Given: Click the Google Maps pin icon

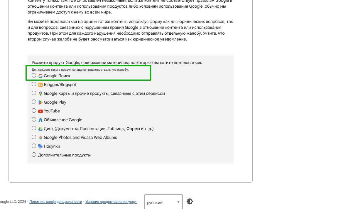Looking at the screenshot, I should tap(40, 94).
